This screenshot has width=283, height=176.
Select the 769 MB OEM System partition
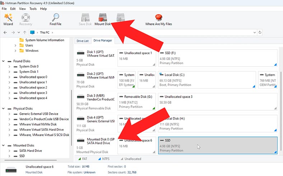pos(268,80)
